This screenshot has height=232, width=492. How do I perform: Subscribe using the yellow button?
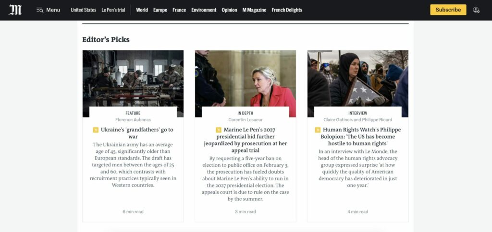pos(448,10)
